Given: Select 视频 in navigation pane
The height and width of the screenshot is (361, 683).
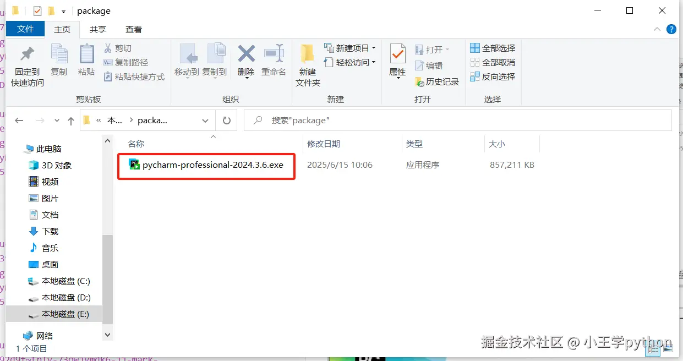Looking at the screenshot, I should (x=50, y=182).
